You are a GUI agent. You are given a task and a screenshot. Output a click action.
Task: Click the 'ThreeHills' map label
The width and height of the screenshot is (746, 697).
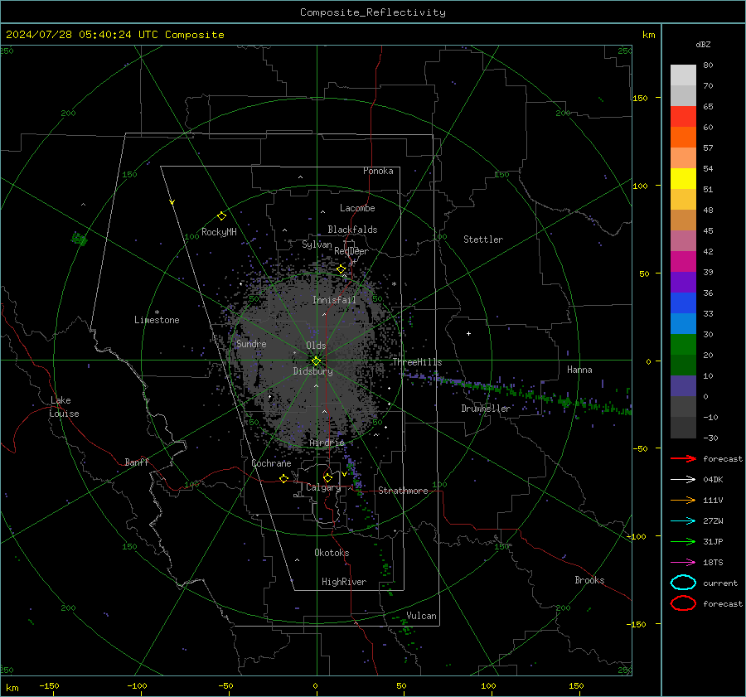(x=417, y=362)
